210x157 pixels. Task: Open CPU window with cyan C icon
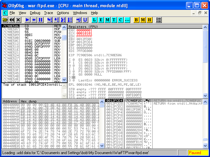point(121,20)
